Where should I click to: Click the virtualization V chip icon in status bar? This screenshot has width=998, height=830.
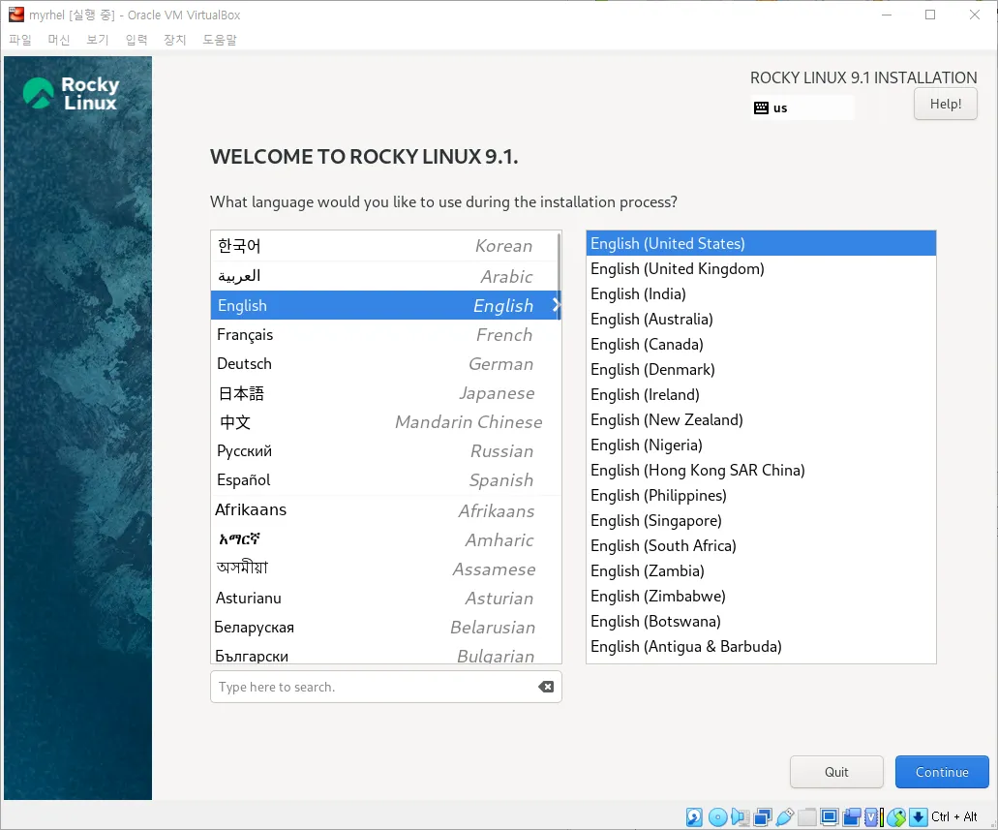point(871,817)
